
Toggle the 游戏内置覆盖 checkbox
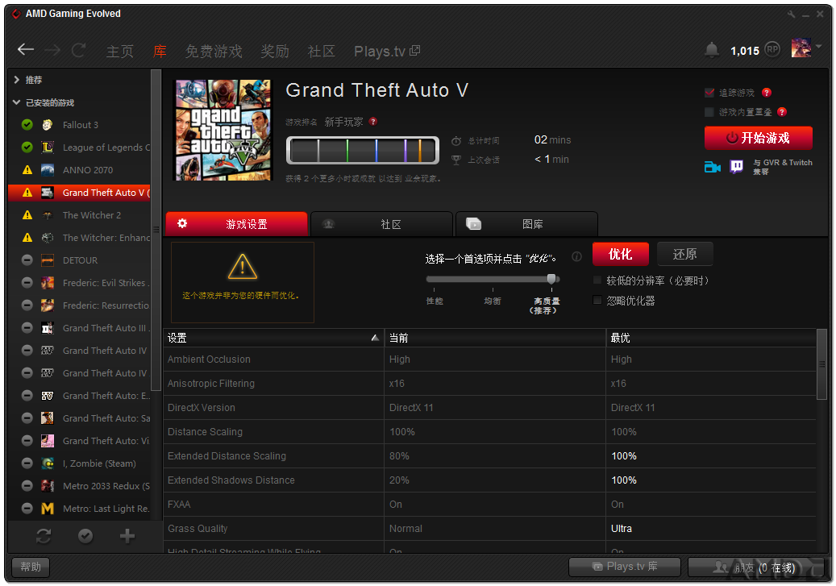[x=709, y=112]
